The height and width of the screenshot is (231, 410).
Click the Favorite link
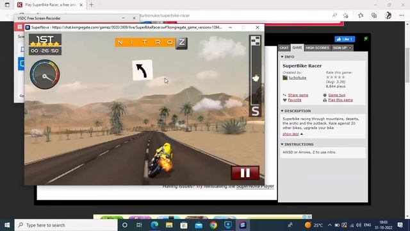tap(295, 100)
